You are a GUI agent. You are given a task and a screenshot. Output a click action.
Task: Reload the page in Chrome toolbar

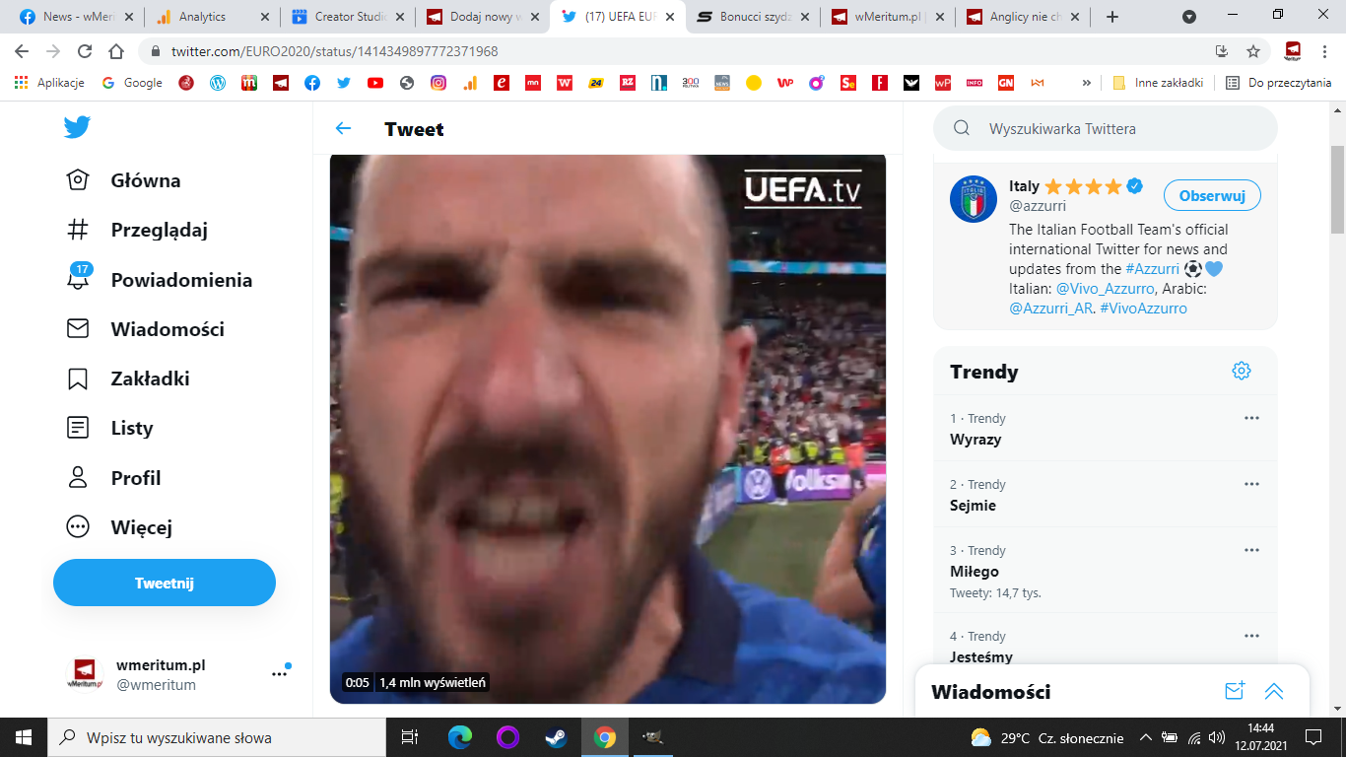(x=85, y=51)
